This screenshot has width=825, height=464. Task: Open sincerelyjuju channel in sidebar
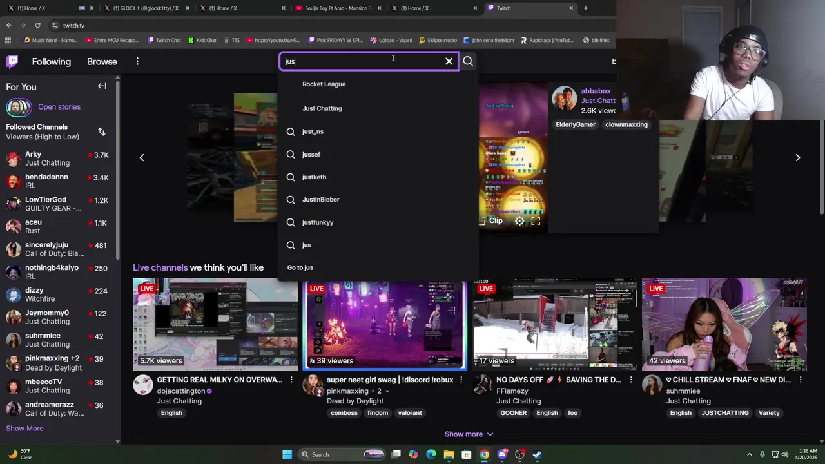tap(58, 249)
